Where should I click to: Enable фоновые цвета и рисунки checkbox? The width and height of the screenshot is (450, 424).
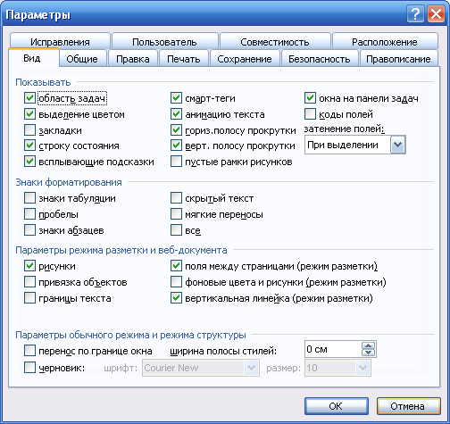pos(176,282)
